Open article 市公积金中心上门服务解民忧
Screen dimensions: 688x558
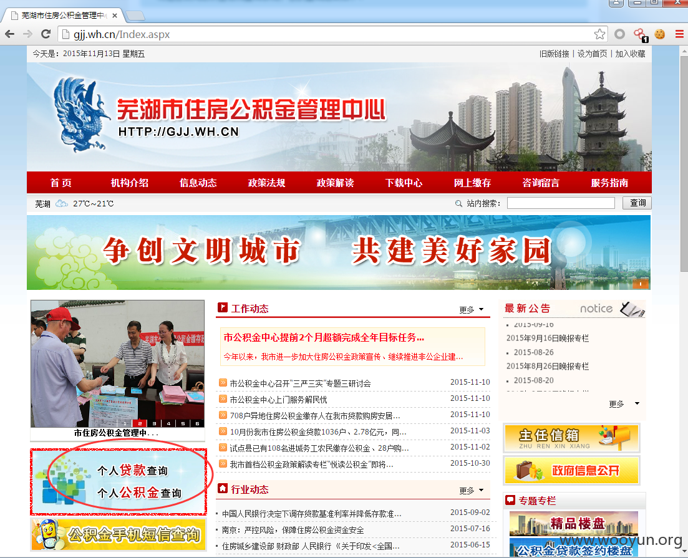(278, 400)
